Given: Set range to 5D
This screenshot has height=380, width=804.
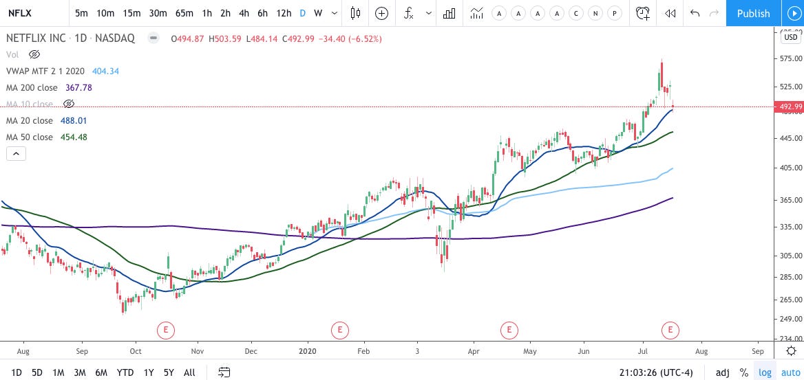Looking at the screenshot, I should tap(37, 372).
